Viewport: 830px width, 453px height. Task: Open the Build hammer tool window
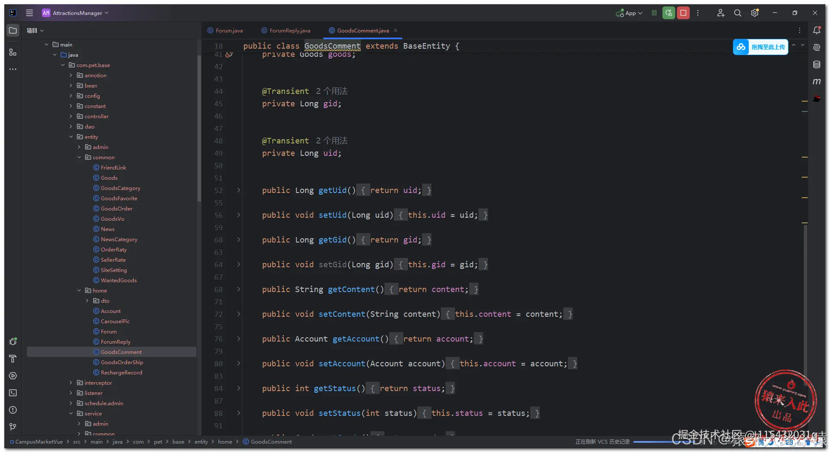(13, 359)
